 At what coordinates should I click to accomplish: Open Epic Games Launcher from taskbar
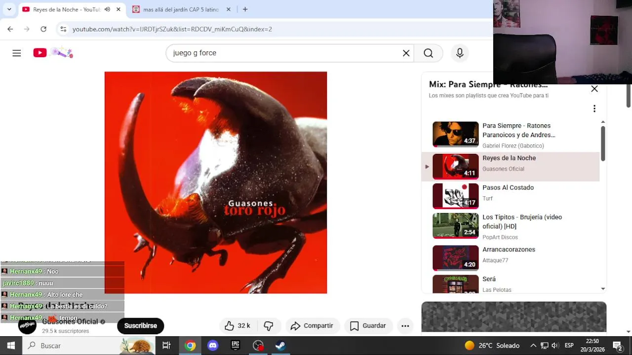[236, 346]
